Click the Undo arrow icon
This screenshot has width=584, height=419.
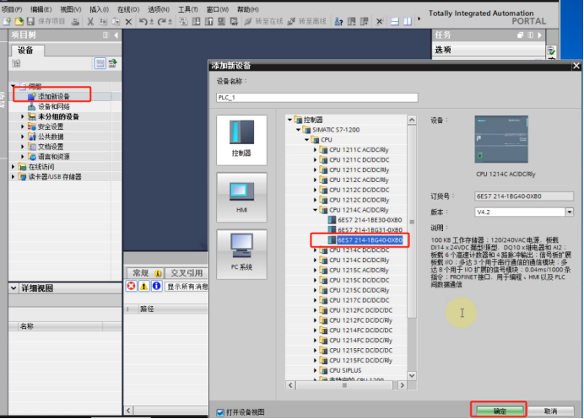tap(143, 22)
